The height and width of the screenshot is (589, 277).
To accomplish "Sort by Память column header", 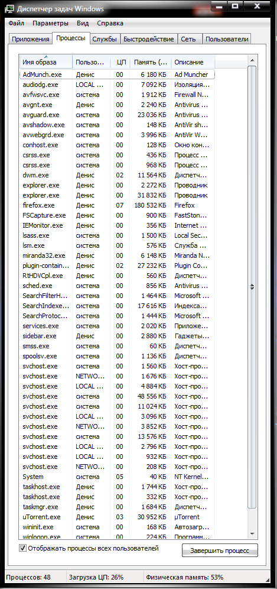I will pyautogui.click(x=151, y=62).
